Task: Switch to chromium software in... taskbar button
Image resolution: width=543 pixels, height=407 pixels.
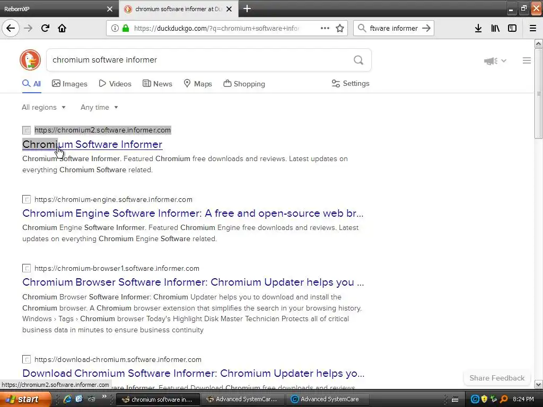Action: (157, 400)
